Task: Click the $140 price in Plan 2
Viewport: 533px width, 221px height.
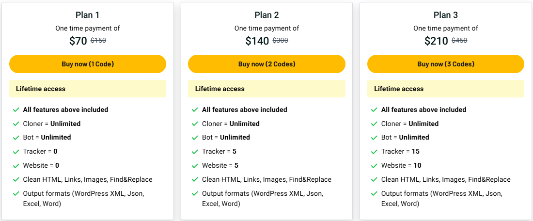Action: [x=257, y=41]
